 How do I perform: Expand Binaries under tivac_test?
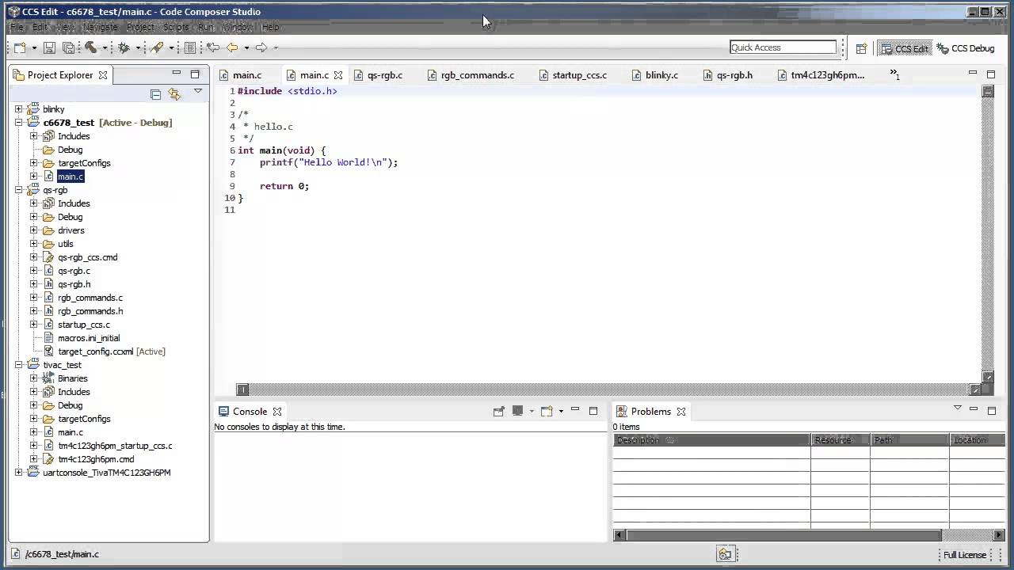[34, 378]
